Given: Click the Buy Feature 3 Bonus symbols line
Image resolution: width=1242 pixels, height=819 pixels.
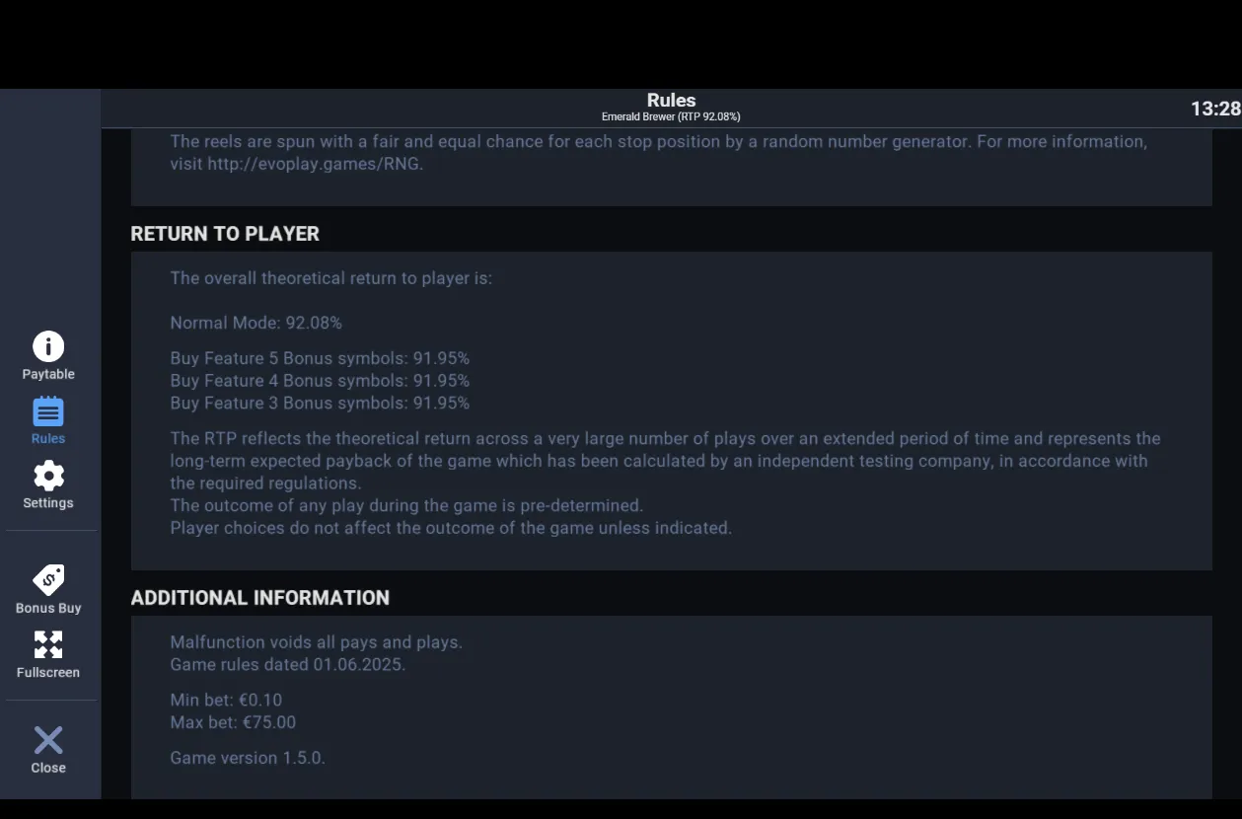Looking at the screenshot, I should coord(320,403).
